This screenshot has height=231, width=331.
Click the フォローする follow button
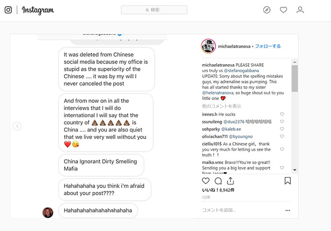click(268, 46)
